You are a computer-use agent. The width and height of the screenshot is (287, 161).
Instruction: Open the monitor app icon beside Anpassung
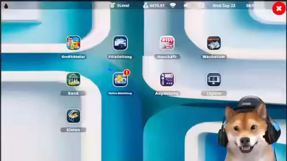pyautogui.click(x=214, y=80)
